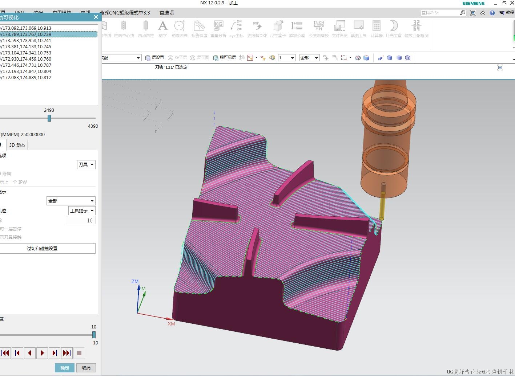Screen dimensions: 515x376
Task: Open 层设置 layer settings
Action: [154, 58]
